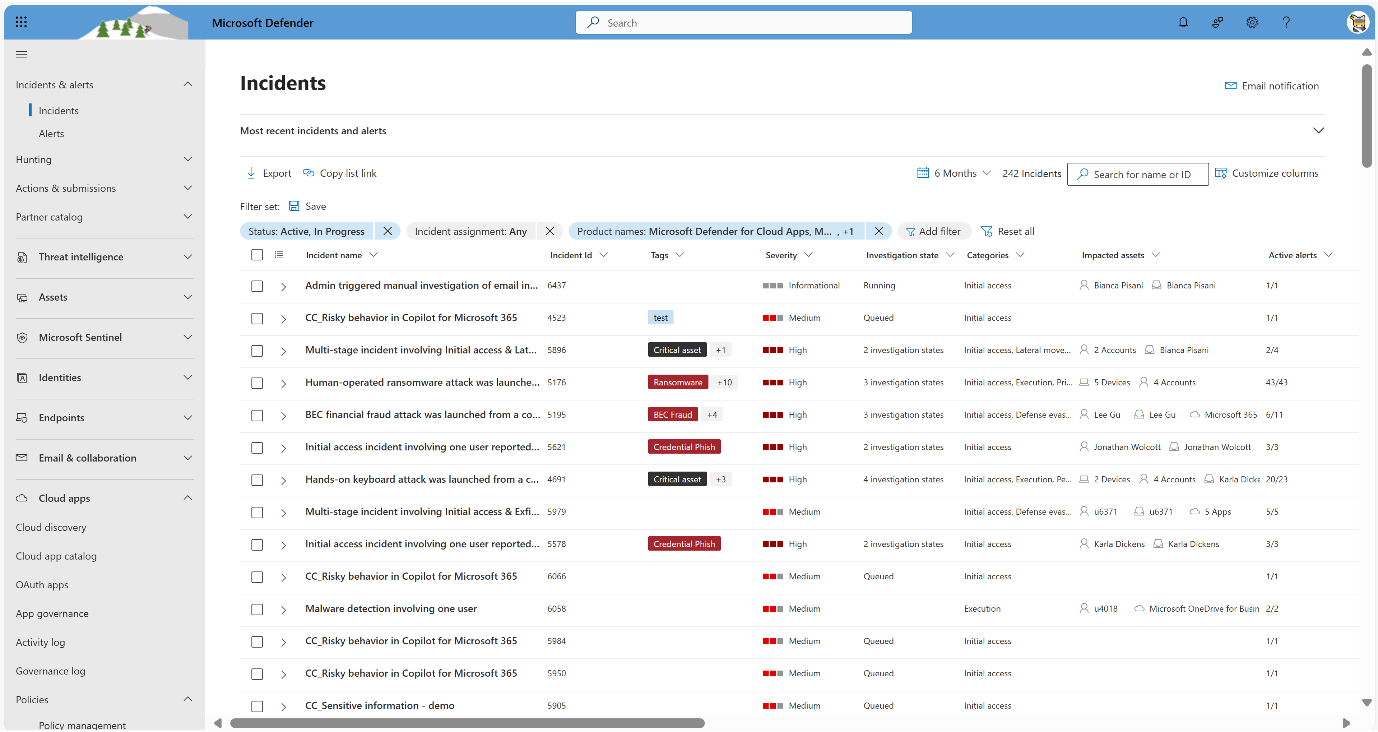Select checkbox for Malware detection incident 6058
This screenshot has width=1378, height=732.
click(x=257, y=610)
